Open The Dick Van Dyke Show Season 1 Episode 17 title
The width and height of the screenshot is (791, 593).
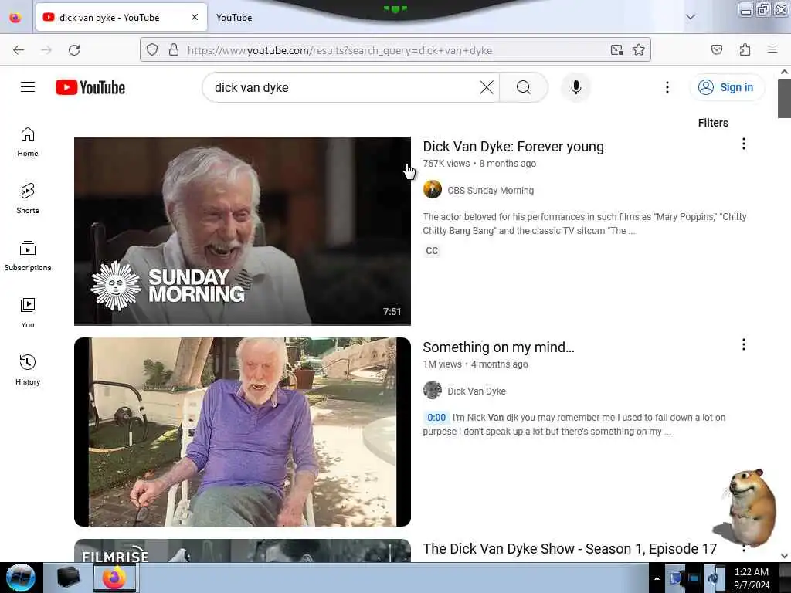569,549
